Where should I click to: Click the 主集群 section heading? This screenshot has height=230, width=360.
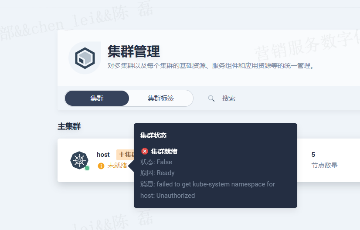(x=69, y=126)
